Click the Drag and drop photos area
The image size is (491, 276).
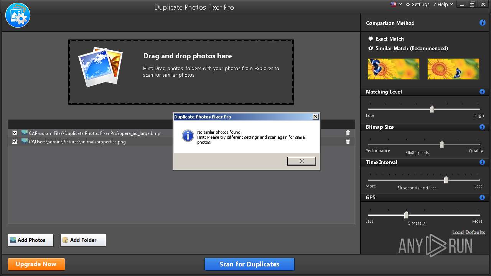click(x=181, y=72)
